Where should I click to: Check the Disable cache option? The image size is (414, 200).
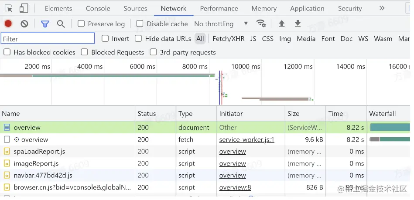click(x=140, y=24)
